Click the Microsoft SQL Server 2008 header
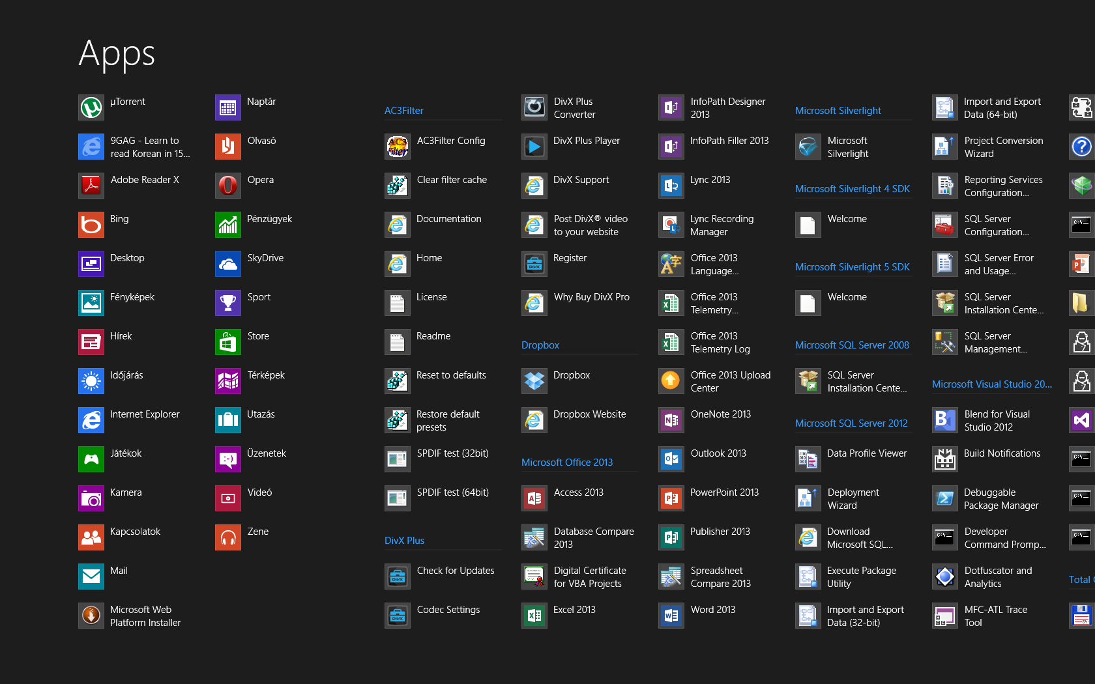This screenshot has width=1095, height=684. [852, 345]
